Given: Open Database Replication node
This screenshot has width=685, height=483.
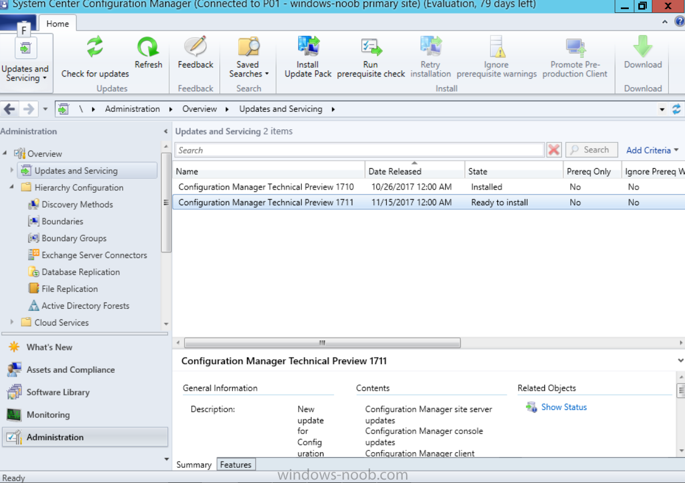Looking at the screenshot, I should point(80,272).
